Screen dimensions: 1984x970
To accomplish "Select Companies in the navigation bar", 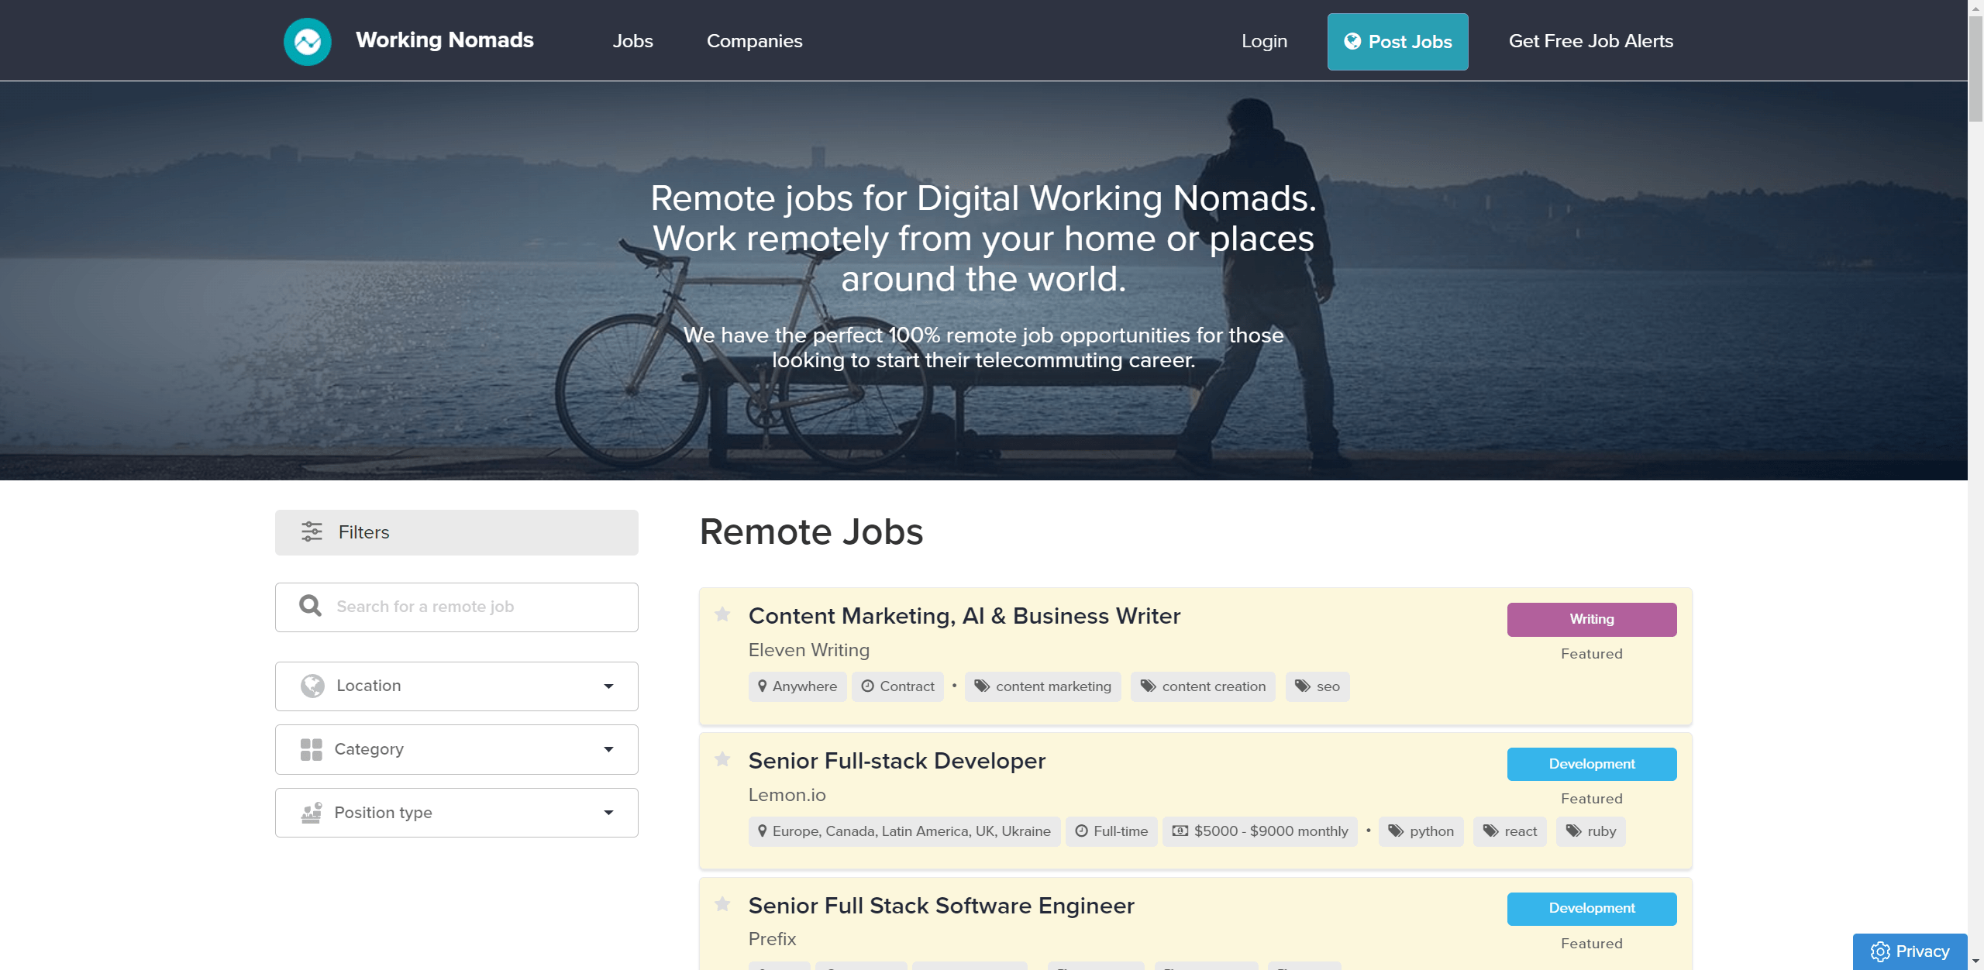I will pyautogui.click(x=754, y=41).
